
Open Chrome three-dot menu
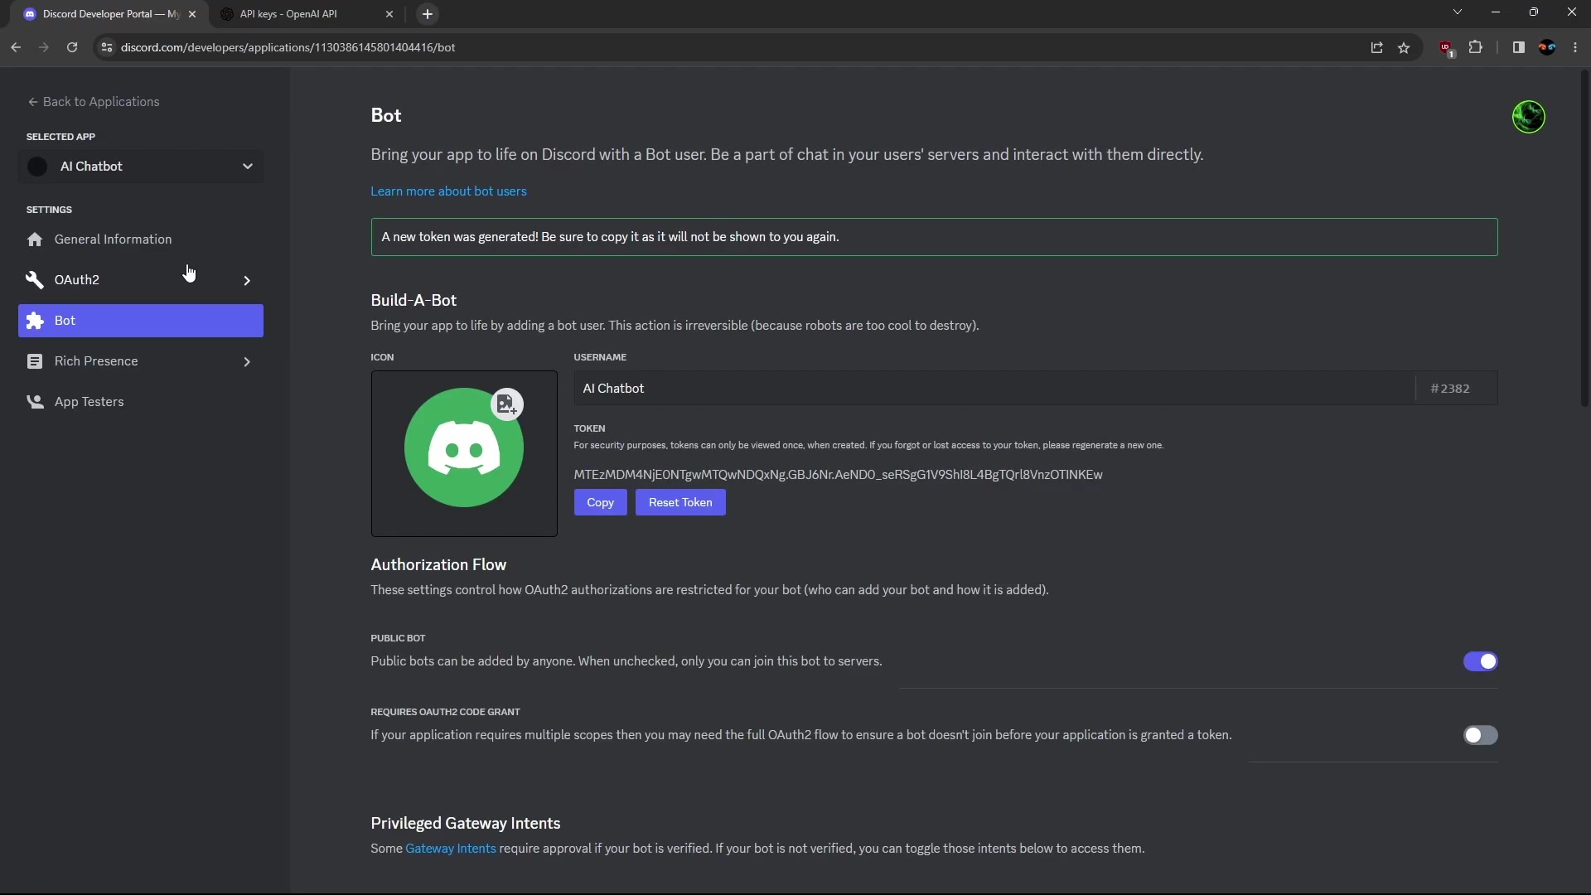1575,47
